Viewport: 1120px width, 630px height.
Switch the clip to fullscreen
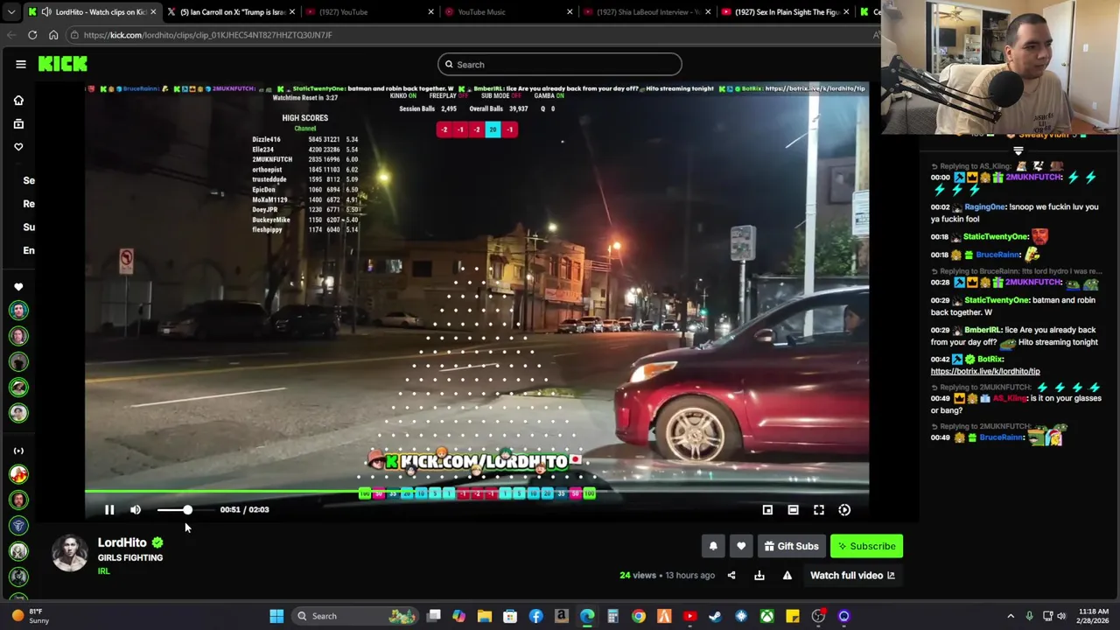(x=819, y=509)
